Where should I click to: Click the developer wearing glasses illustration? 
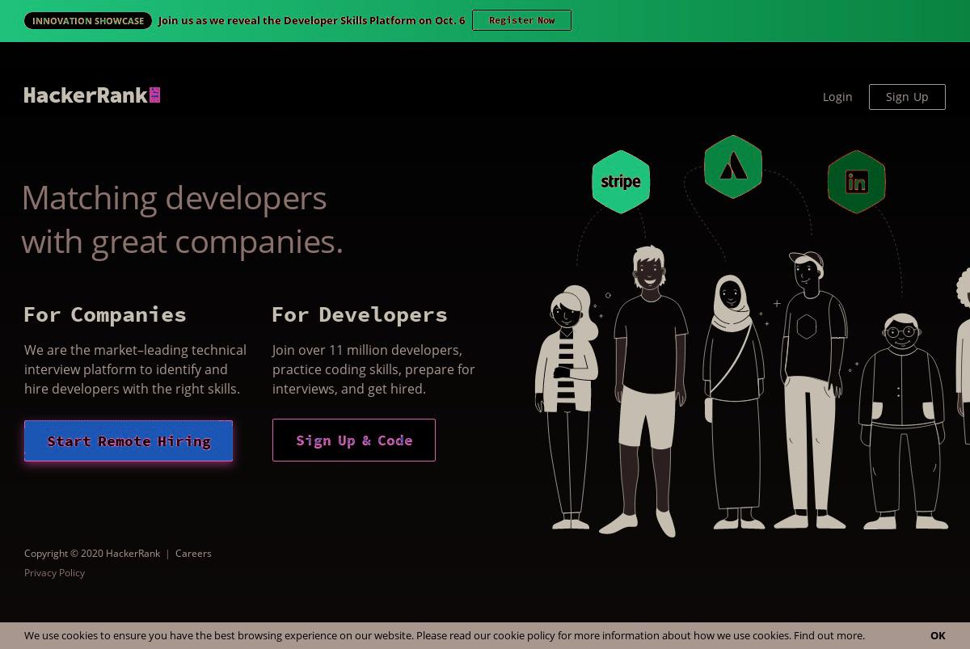click(904, 421)
